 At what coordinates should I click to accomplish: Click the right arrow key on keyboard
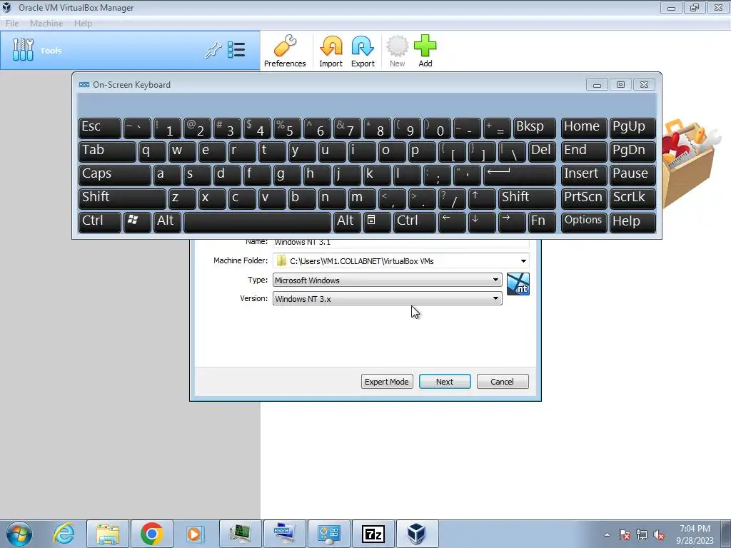pyautogui.click(x=512, y=222)
